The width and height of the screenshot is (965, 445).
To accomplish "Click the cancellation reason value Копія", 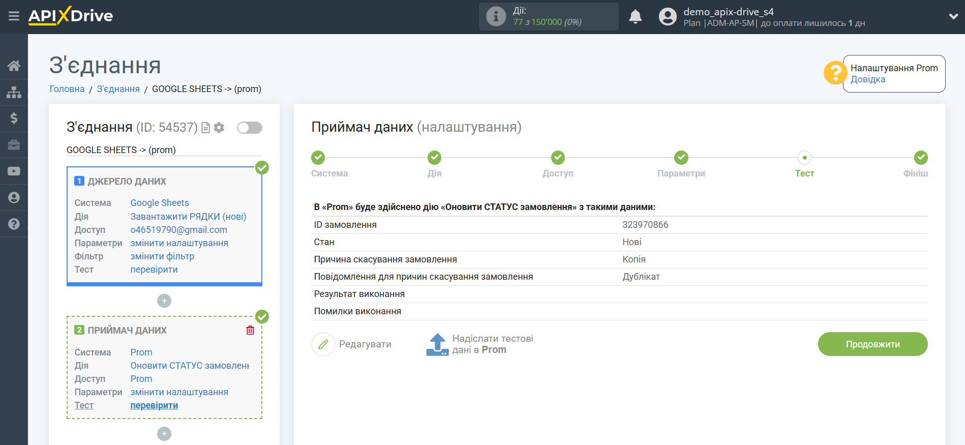I will tap(634, 259).
